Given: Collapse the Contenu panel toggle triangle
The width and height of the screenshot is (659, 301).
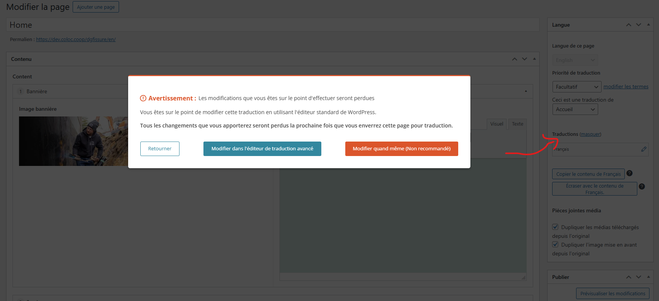Looking at the screenshot, I should [x=534, y=59].
